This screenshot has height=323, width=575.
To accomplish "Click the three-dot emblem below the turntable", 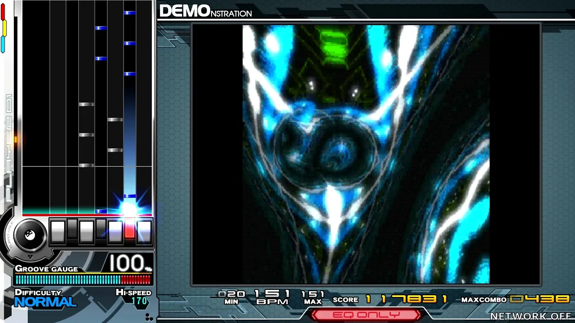I will 30,257.
